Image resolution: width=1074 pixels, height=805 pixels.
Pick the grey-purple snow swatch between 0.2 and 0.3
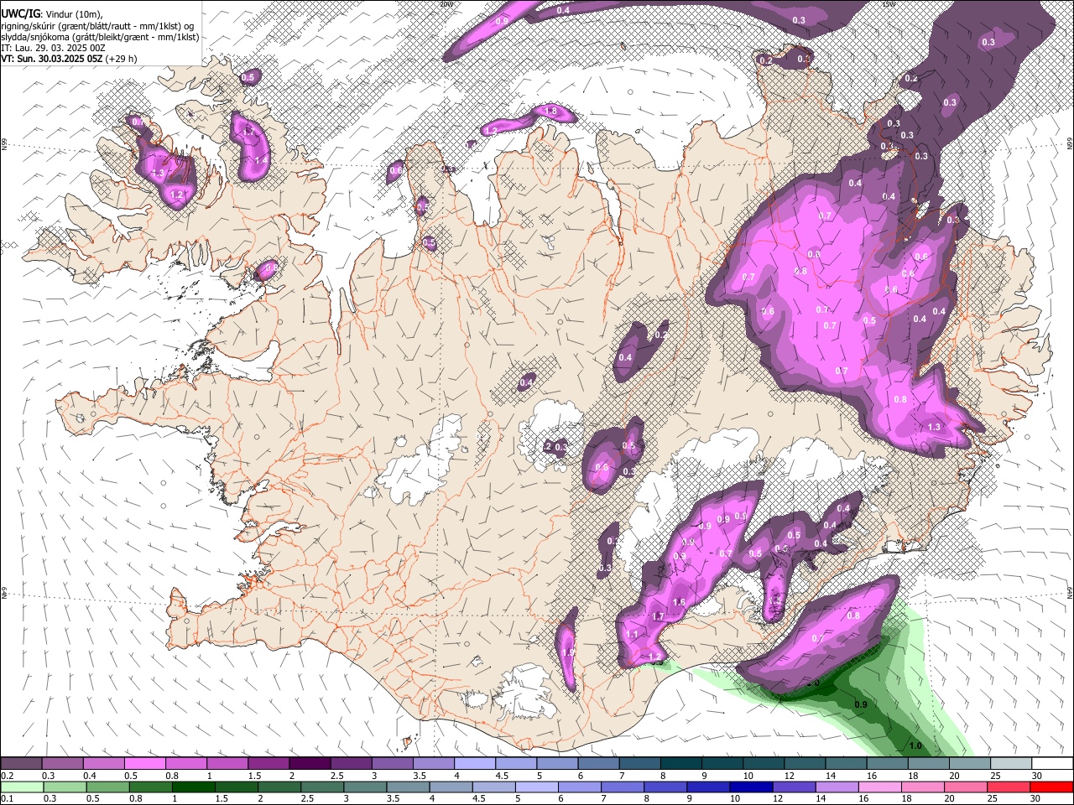tap(21, 764)
